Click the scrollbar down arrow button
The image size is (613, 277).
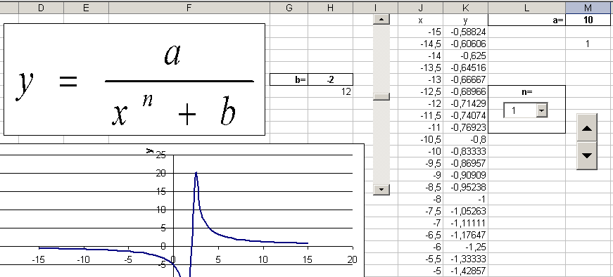(381, 190)
